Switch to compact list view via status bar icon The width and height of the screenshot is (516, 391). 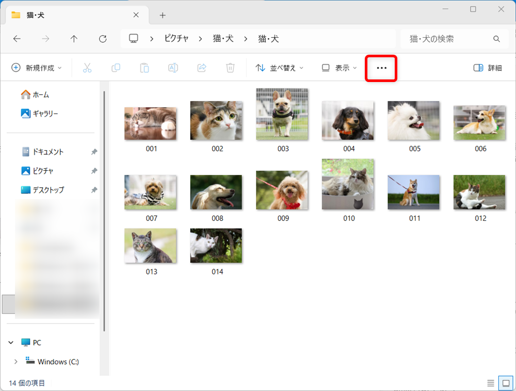(490, 383)
